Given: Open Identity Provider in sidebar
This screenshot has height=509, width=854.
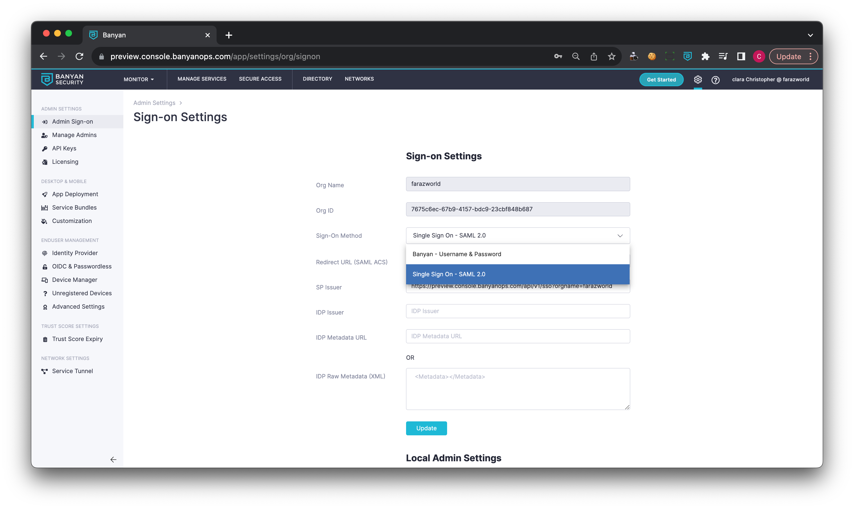Looking at the screenshot, I should 75,253.
